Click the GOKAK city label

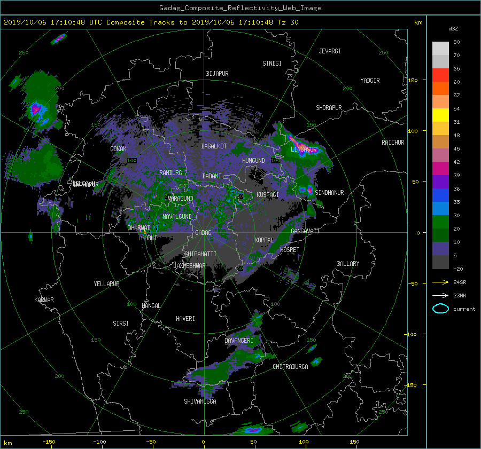tap(118, 148)
